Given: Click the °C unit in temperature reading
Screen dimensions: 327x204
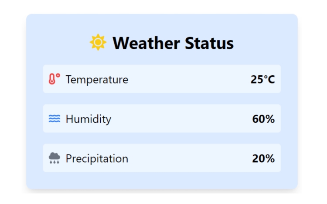Looking at the screenshot, I should 269,79.
